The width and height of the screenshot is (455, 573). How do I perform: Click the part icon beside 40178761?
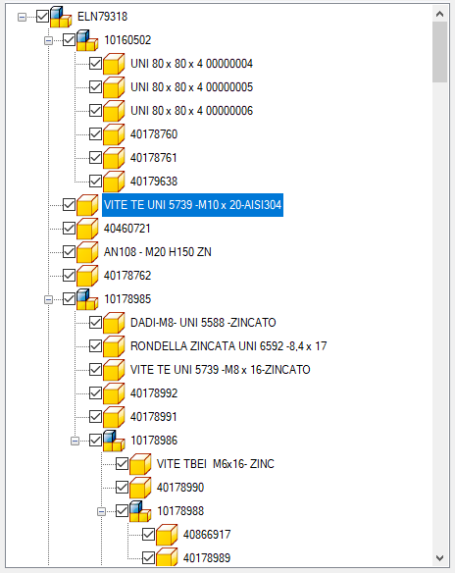pos(114,158)
